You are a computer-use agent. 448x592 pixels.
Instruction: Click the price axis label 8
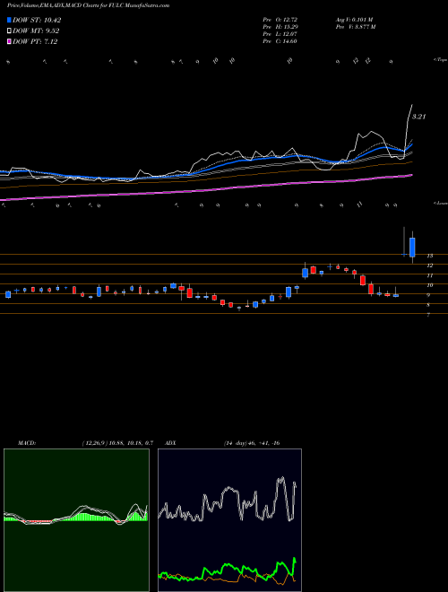click(x=428, y=305)
